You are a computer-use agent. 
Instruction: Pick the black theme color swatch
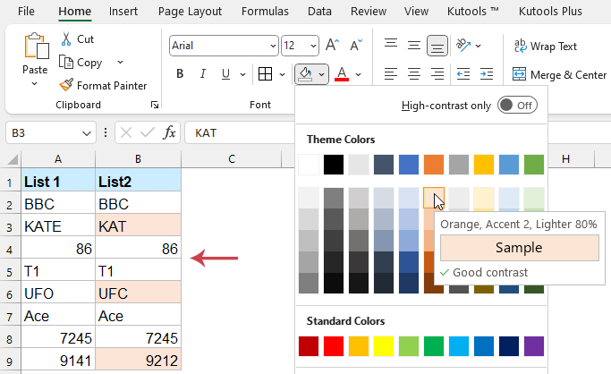coord(334,165)
